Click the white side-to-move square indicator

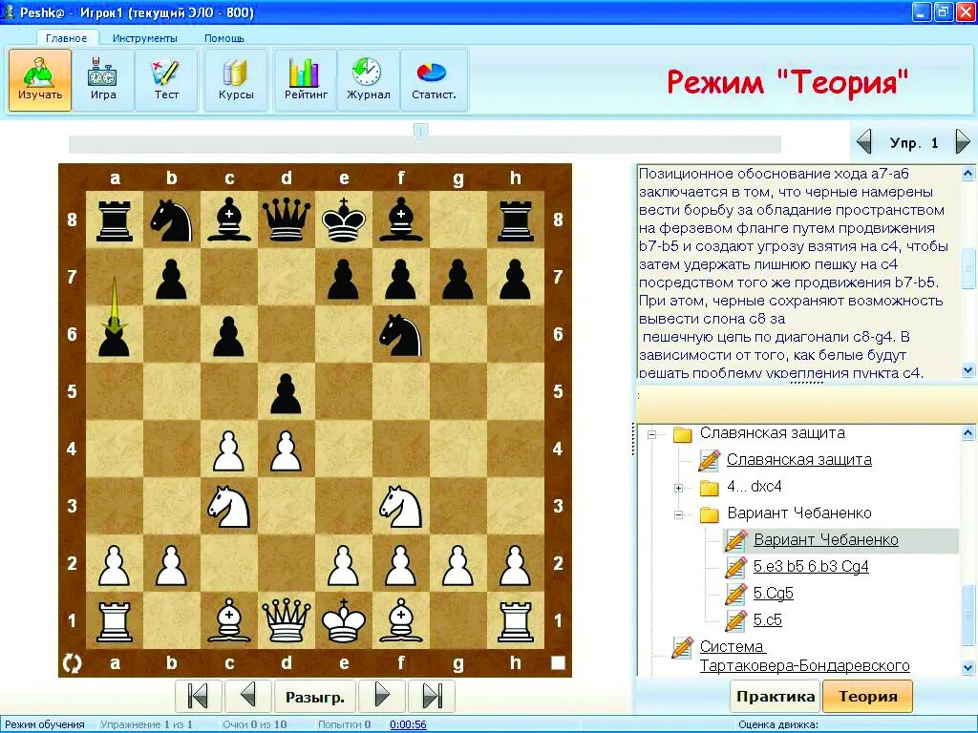(558, 662)
